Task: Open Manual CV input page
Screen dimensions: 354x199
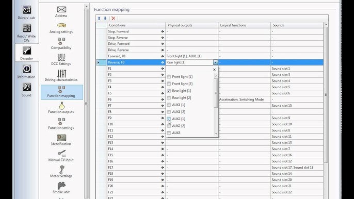Action: (61, 156)
